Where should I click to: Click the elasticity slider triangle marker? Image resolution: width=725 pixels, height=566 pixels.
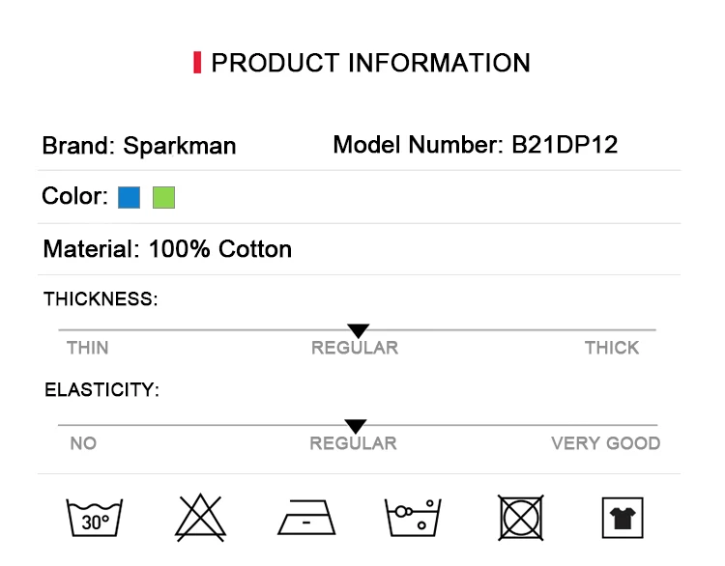356,426
